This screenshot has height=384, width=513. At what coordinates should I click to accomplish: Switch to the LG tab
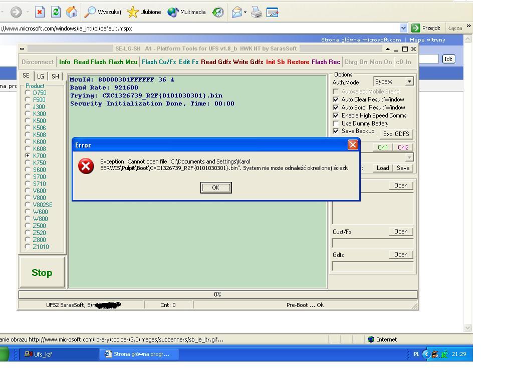[x=41, y=76]
